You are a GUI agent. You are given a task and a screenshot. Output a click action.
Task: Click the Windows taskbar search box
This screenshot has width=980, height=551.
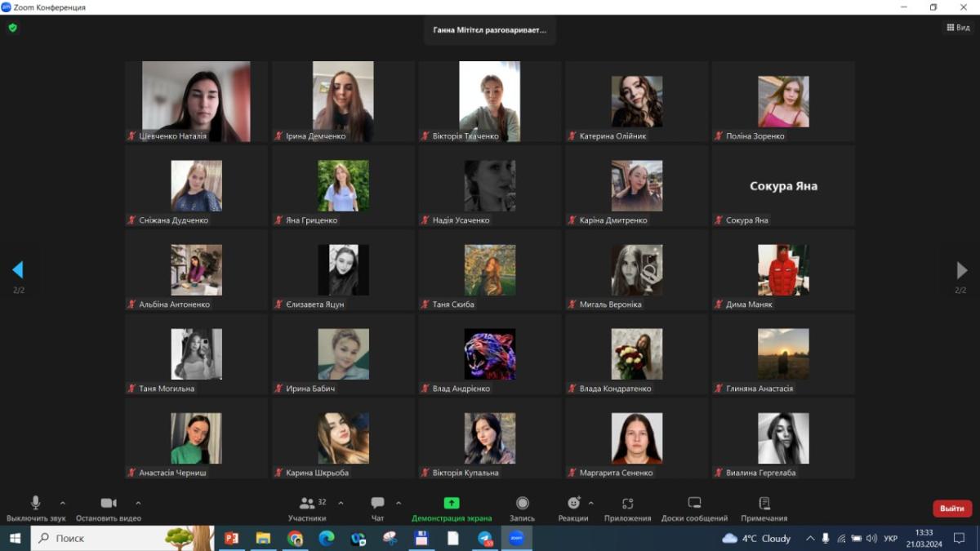(106, 539)
